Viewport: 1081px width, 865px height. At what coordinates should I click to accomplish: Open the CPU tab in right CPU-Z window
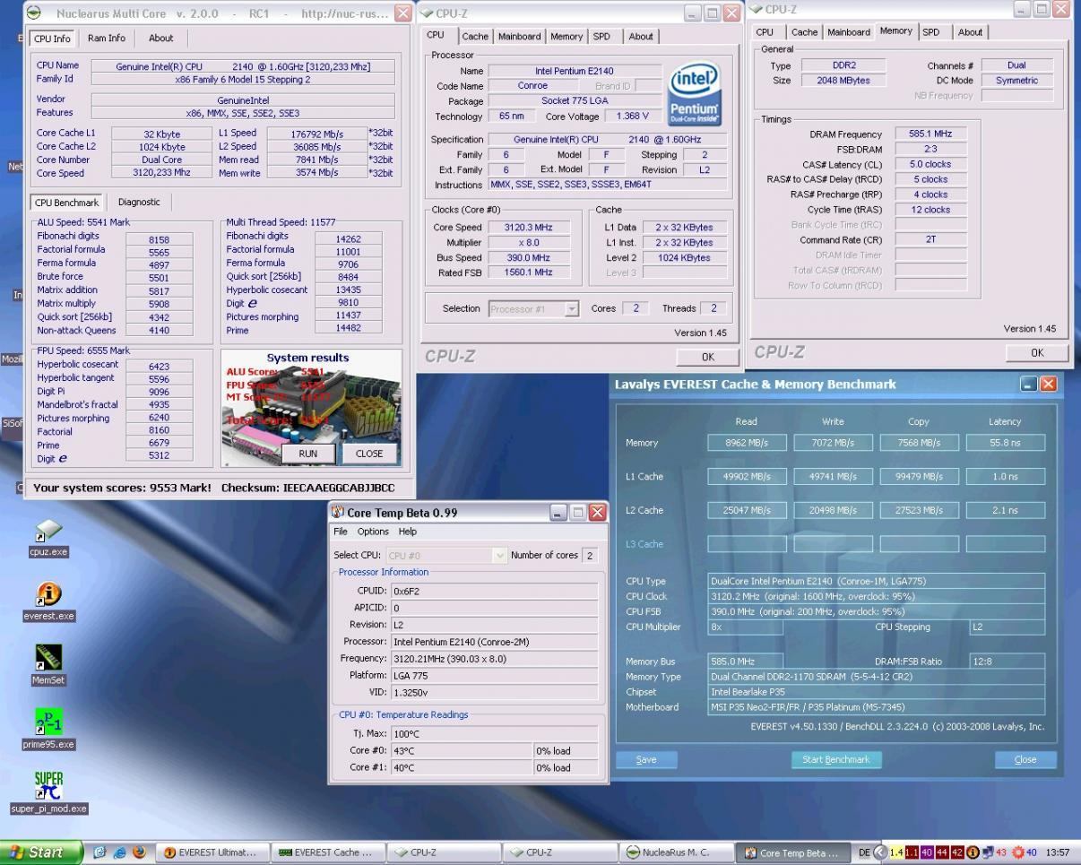[x=765, y=32]
